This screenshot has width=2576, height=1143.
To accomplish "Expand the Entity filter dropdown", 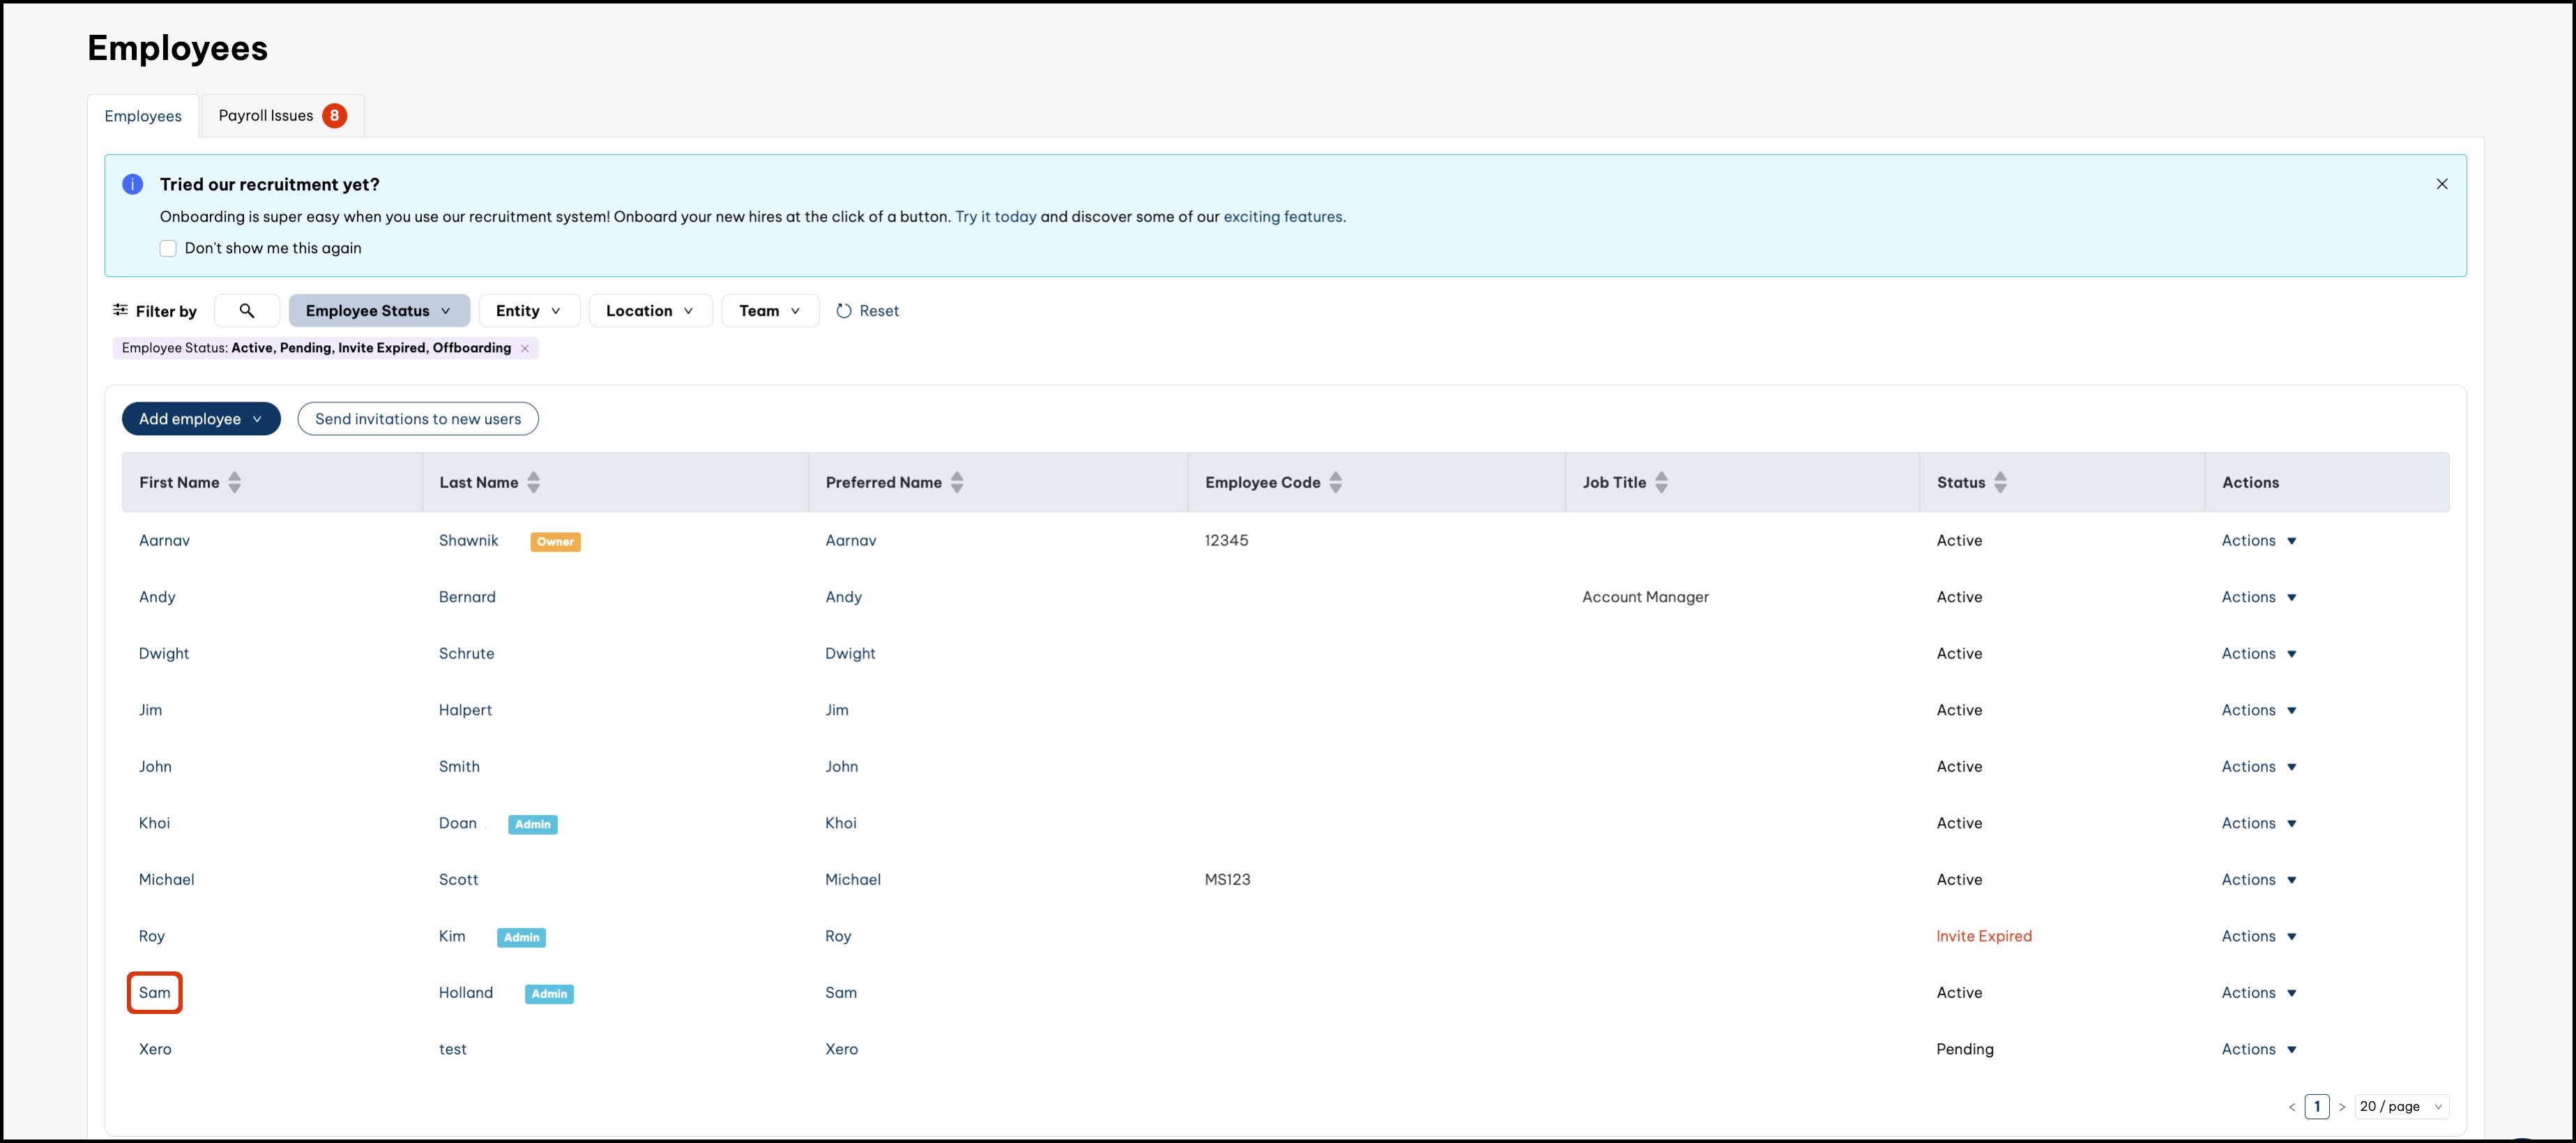I will tap(527, 311).
